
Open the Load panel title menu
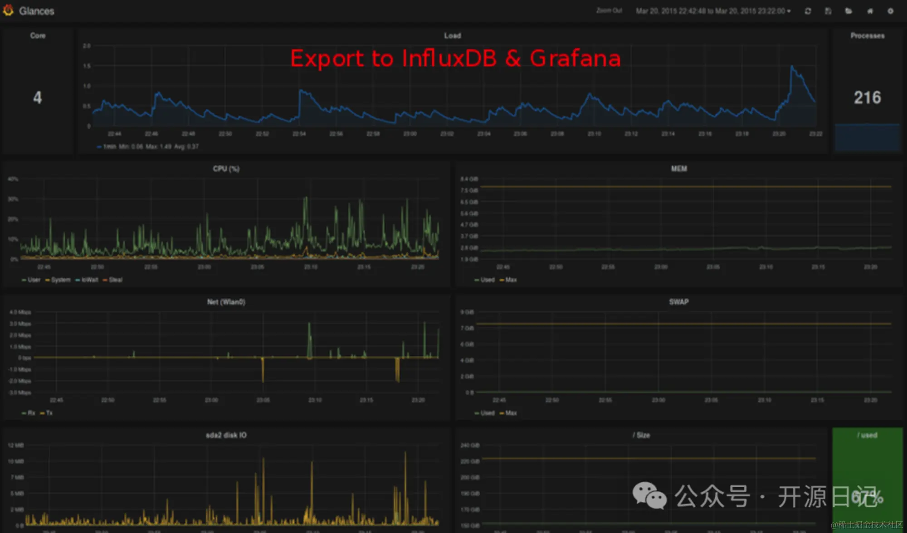(x=452, y=36)
